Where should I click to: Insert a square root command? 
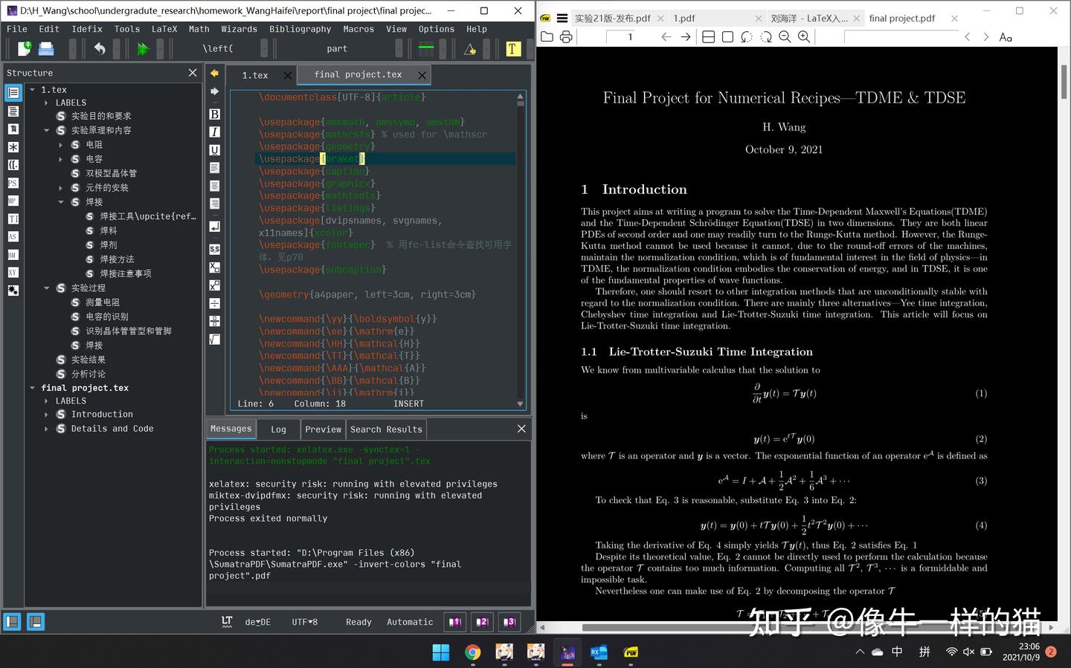coord(214,337)
